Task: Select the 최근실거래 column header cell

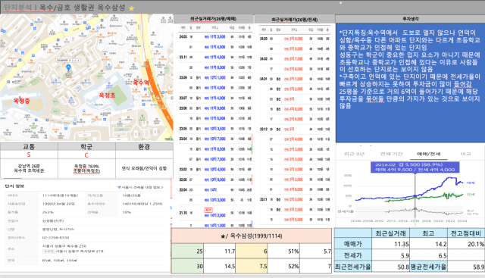Action: point(391,233)
